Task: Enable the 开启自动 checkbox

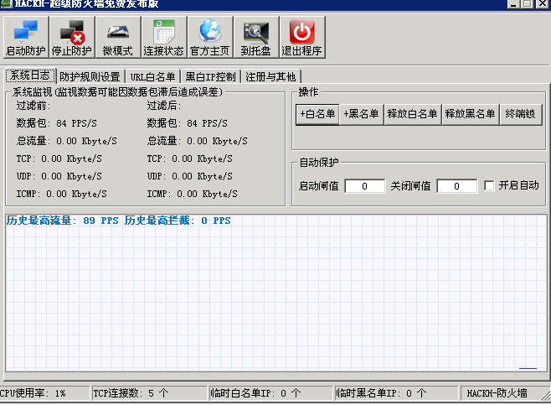Action: (489, 185)
